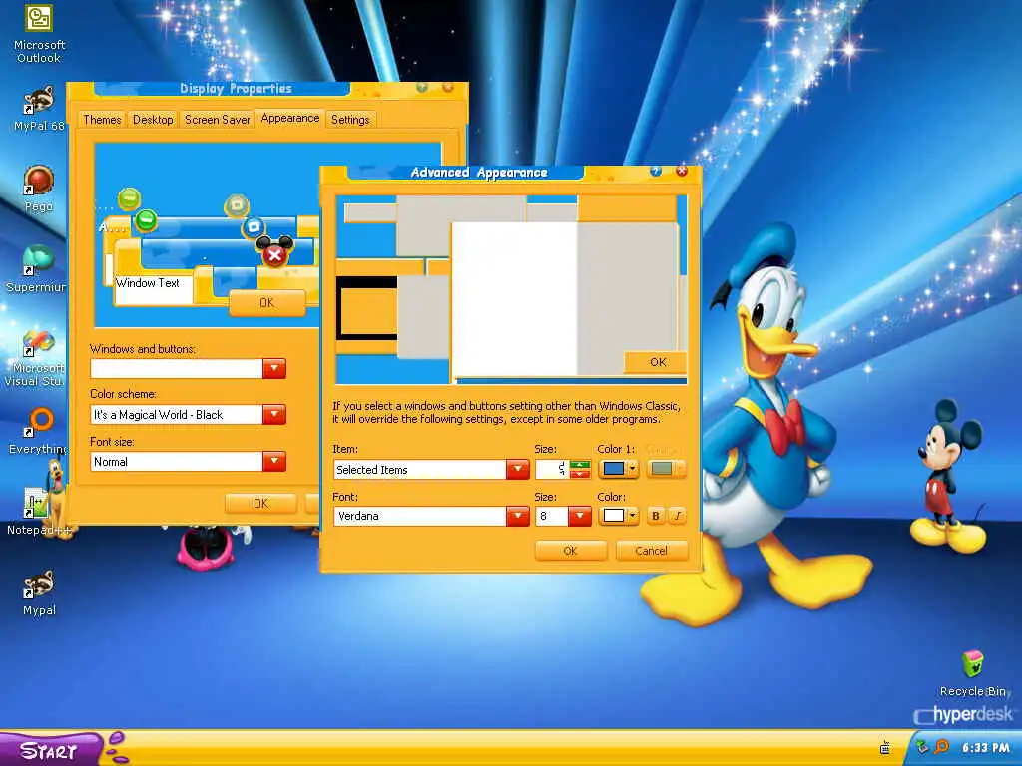Select the MyPal 68 desktop shortcut
The width and height of the screenshot is (1022, 766).
point(39,108)
